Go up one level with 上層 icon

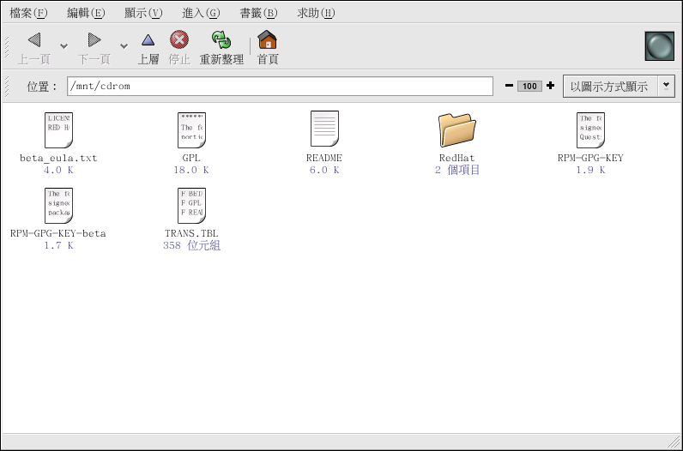pyautogui.click(x=148, y=40)
